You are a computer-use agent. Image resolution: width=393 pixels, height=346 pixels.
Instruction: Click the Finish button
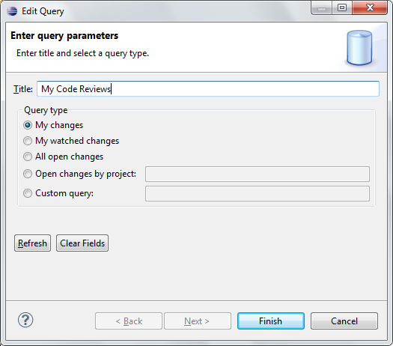[271, 321]
